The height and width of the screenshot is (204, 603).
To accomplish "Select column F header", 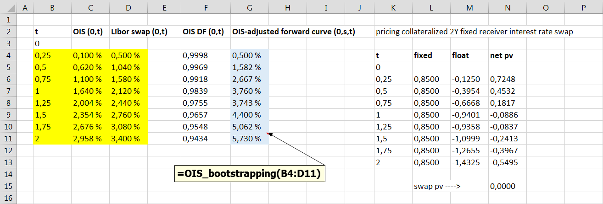I will pyautogui.click(x=205, y=7).
